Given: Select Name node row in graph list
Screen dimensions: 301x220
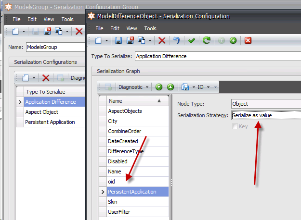Looking at the screenshot, I should coord(138,171).
